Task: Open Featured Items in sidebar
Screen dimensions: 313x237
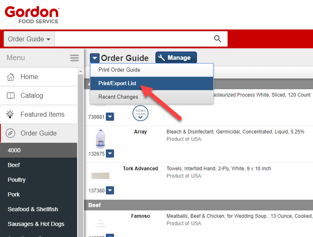Action: coord(39,114)
